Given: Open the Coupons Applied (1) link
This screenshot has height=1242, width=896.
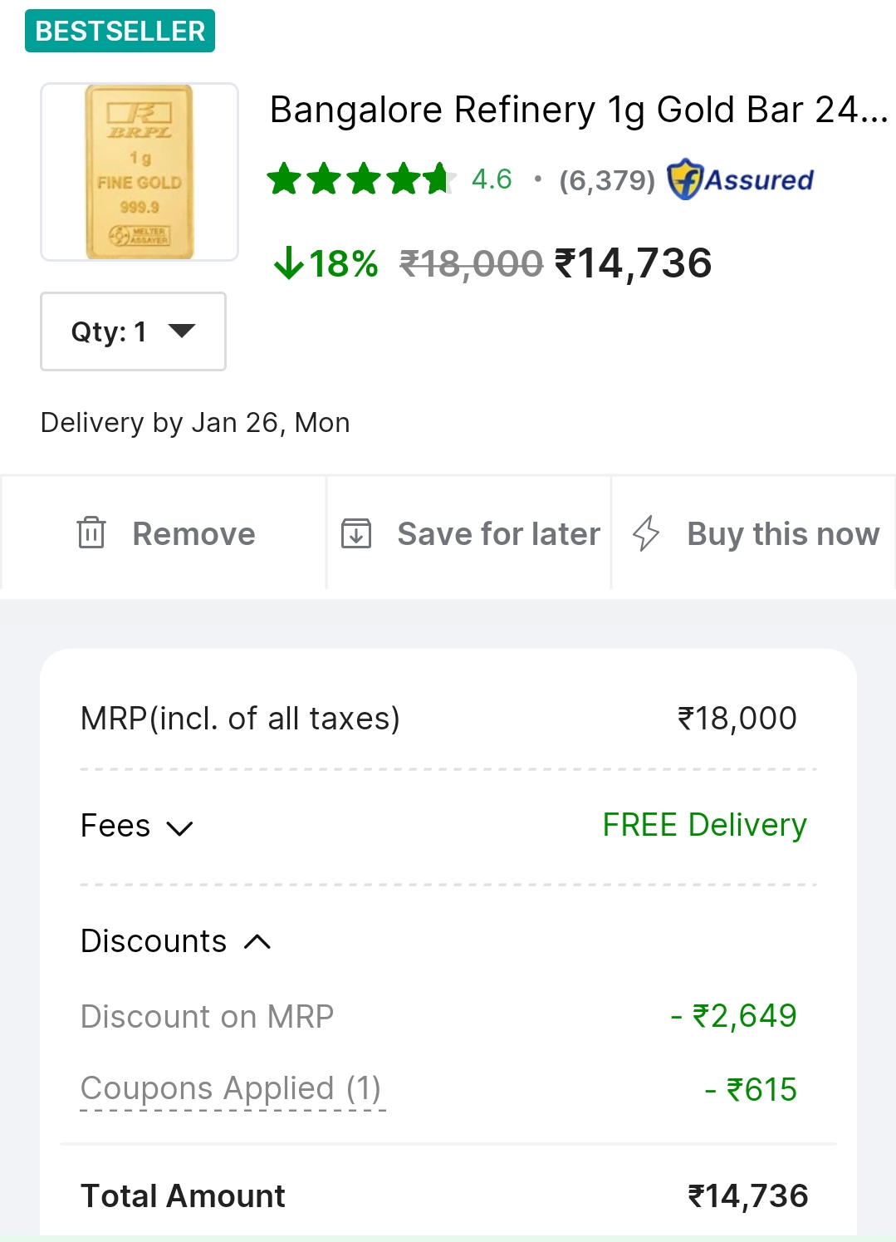Looking at the screenshot, I should click(233, 1088).
